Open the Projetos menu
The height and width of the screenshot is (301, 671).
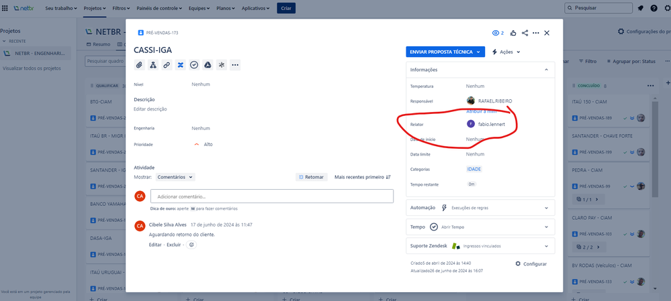point(94,8)
